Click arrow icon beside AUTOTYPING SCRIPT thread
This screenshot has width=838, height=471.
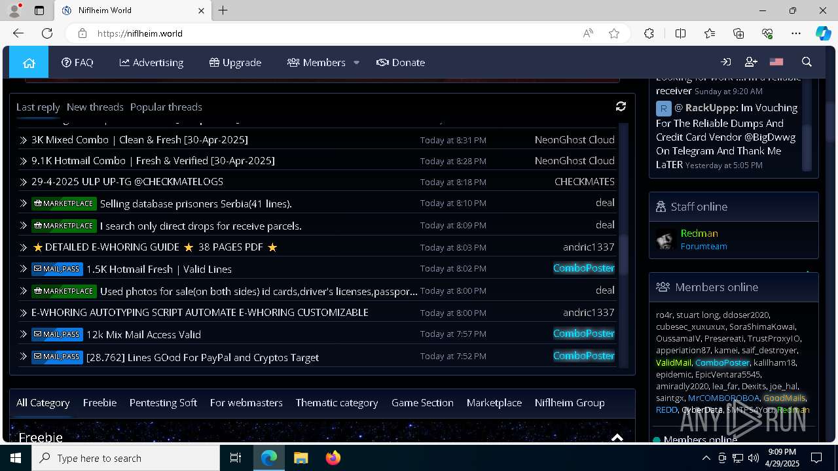[x=24, y=313]
